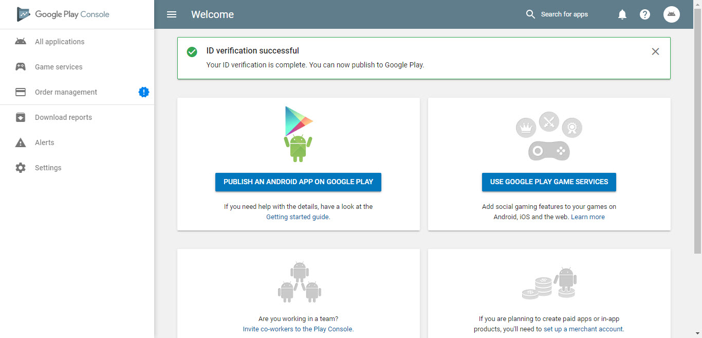Dismiss the ID verification successful banner

pyautogui.click(x=655, y=51)
